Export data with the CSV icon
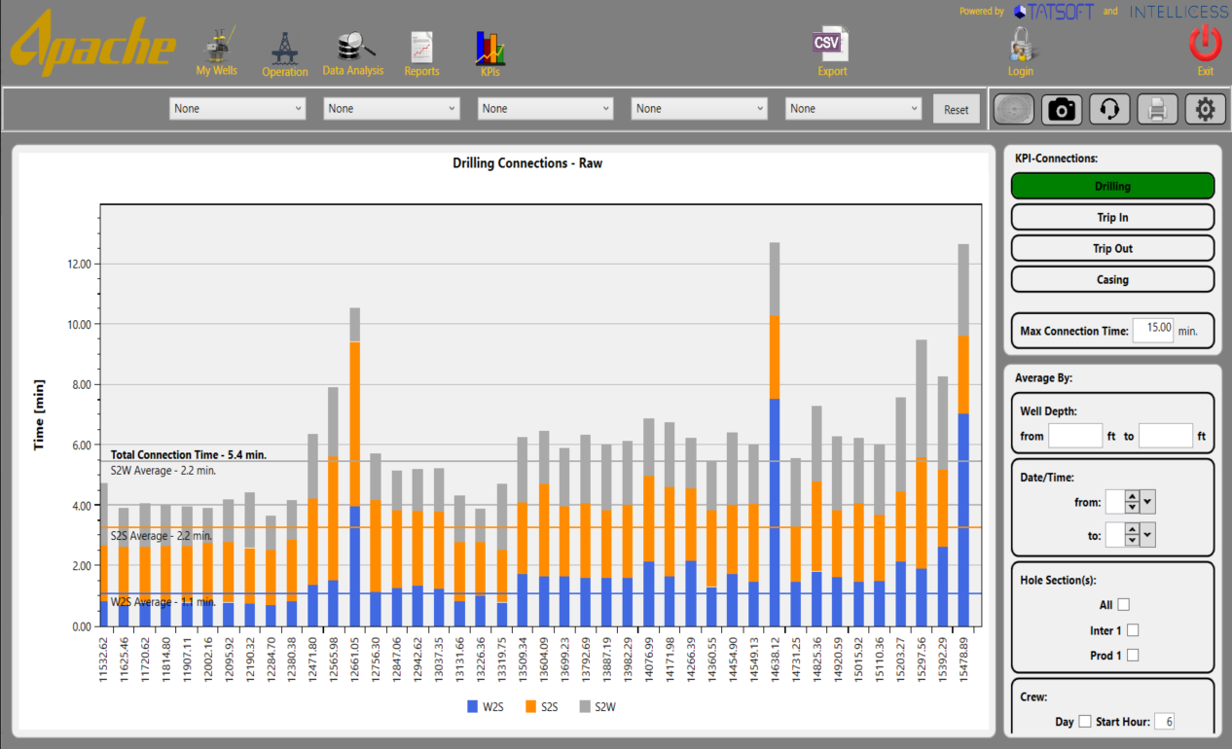Screen dimensions: 1232x749 click(x=831, y=45)
